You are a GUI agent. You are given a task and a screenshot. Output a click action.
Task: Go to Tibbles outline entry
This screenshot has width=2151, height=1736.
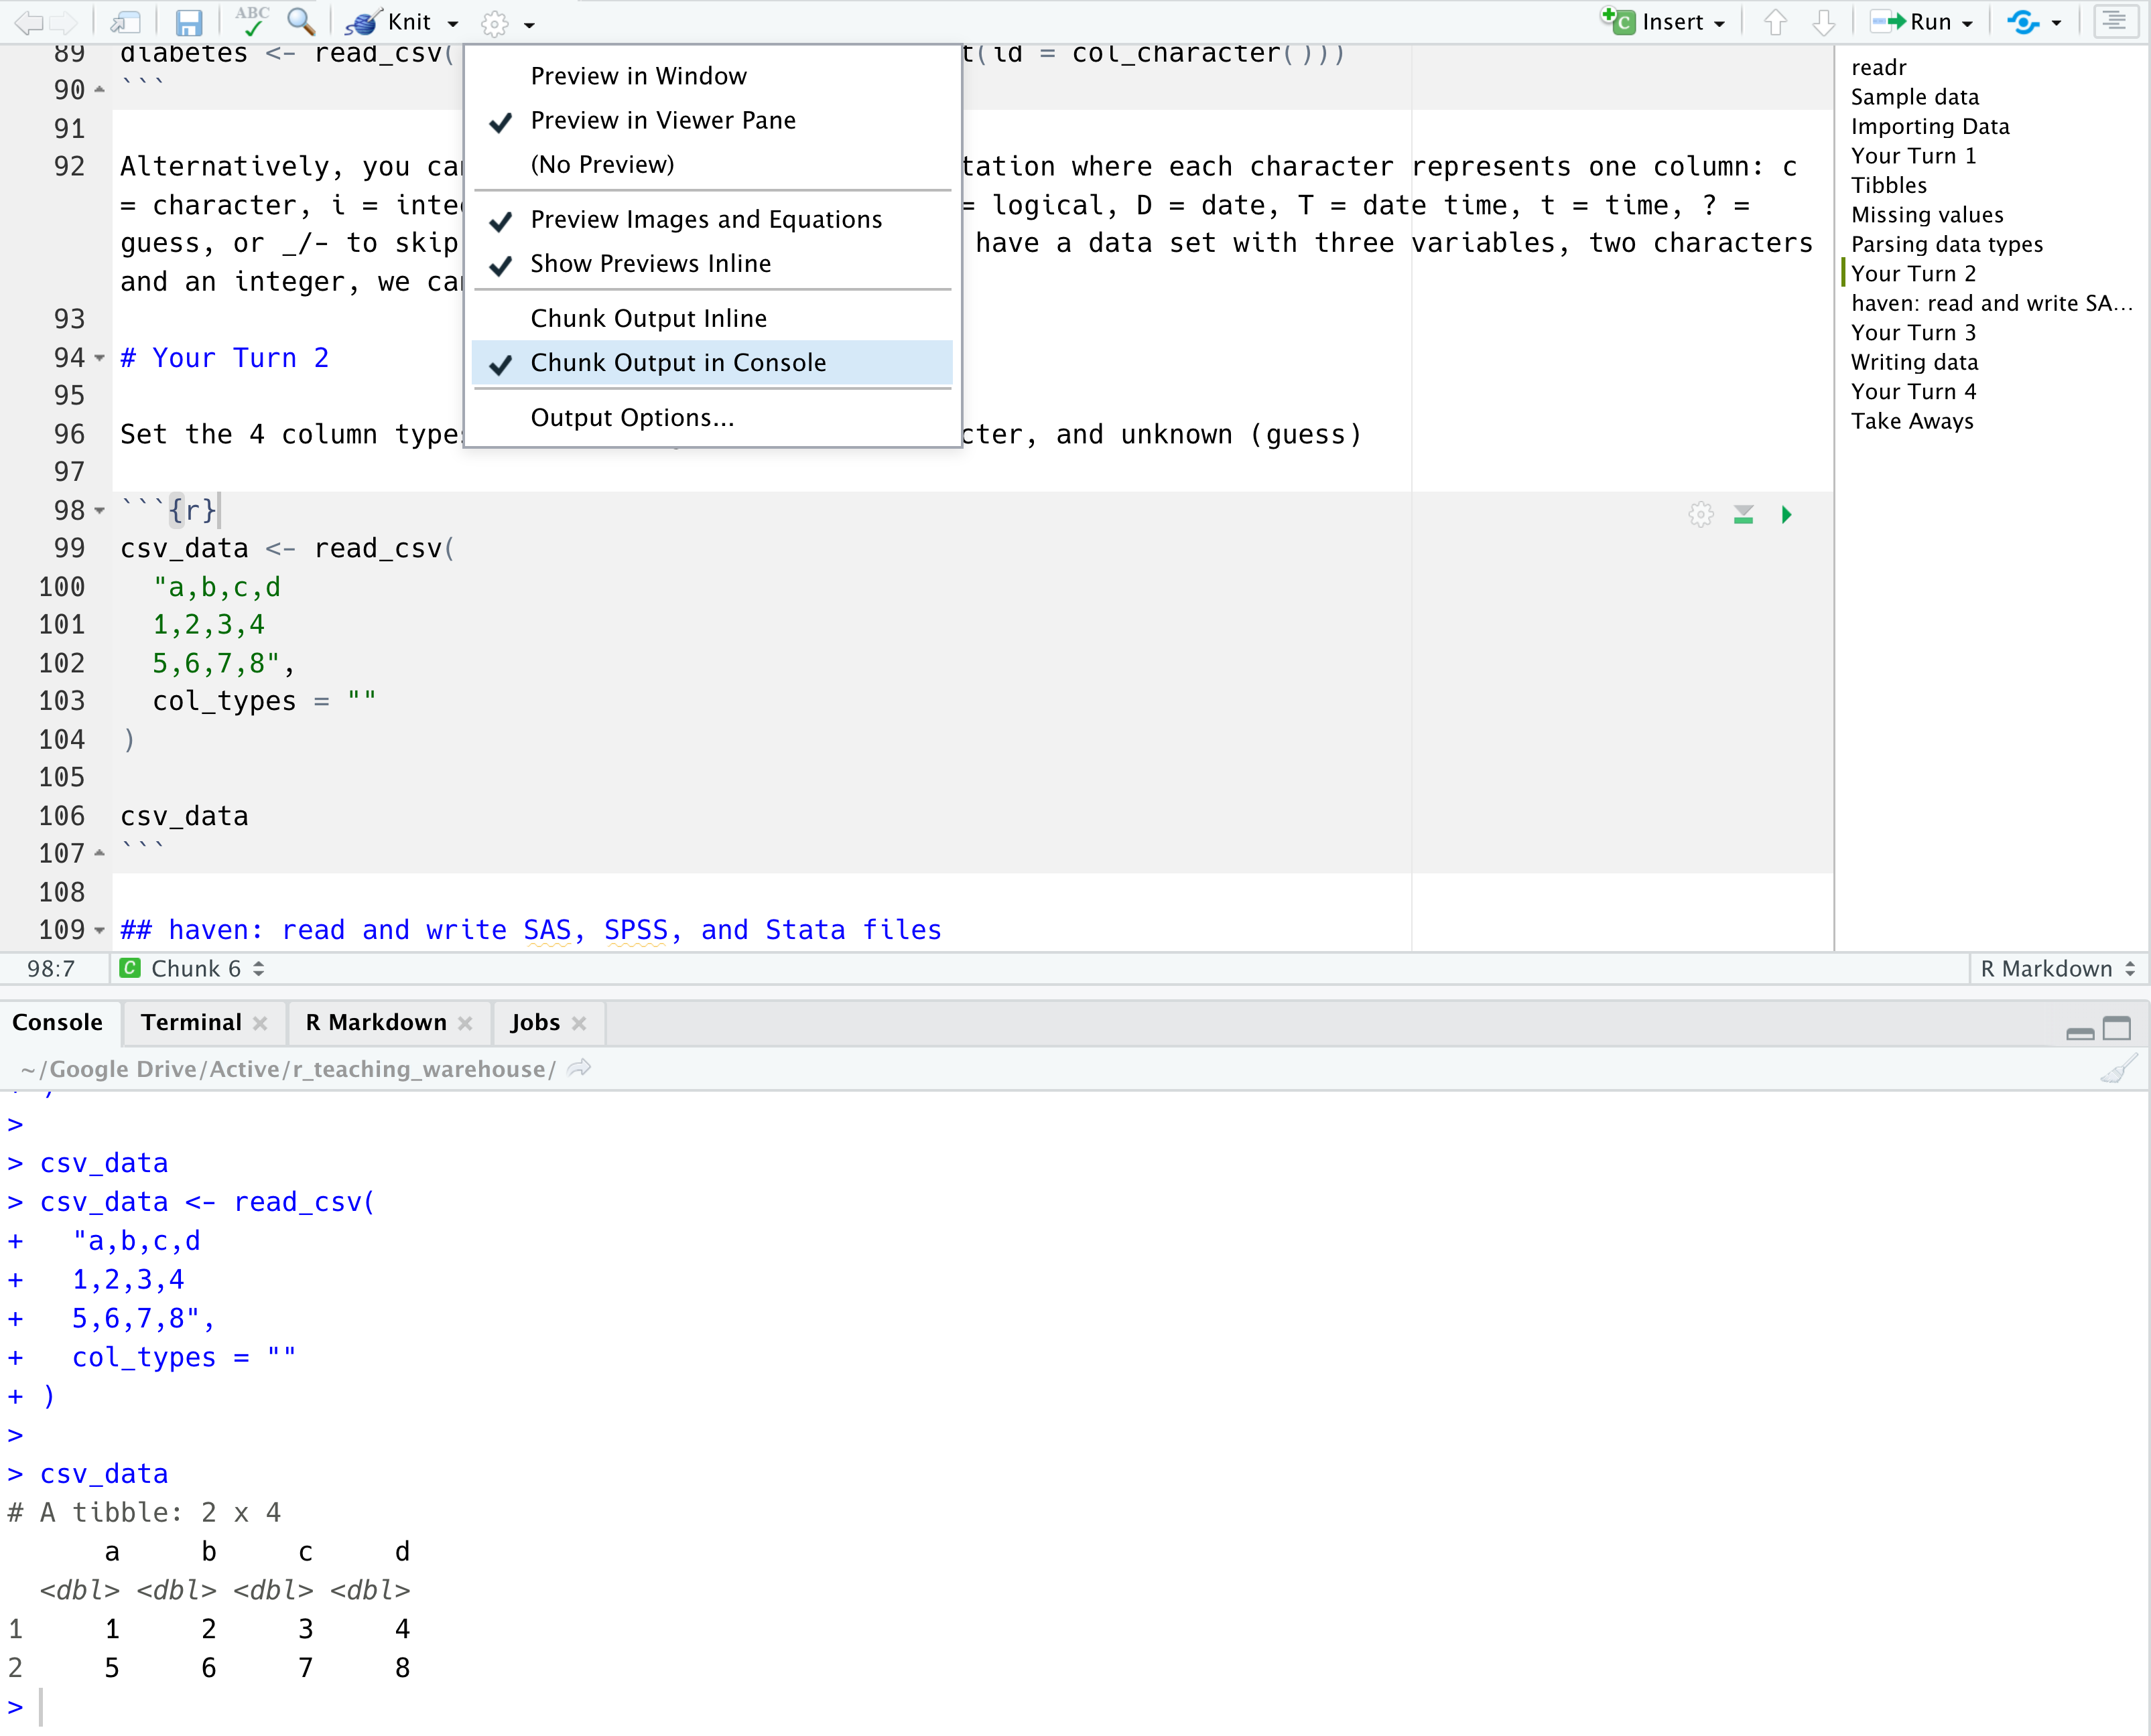tap(1889, 185)
